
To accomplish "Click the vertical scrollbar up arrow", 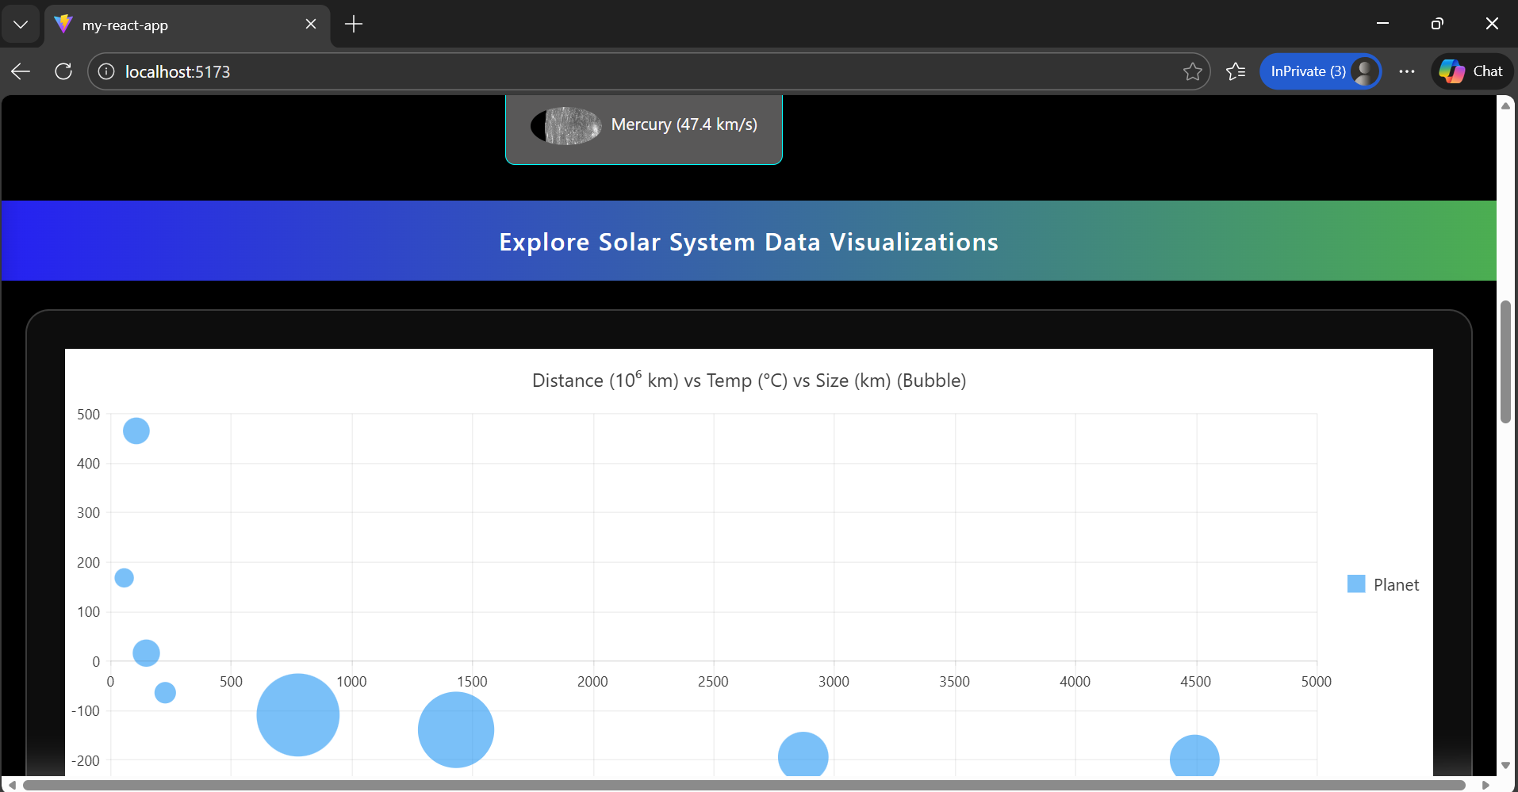I will tap(1505, 105).
